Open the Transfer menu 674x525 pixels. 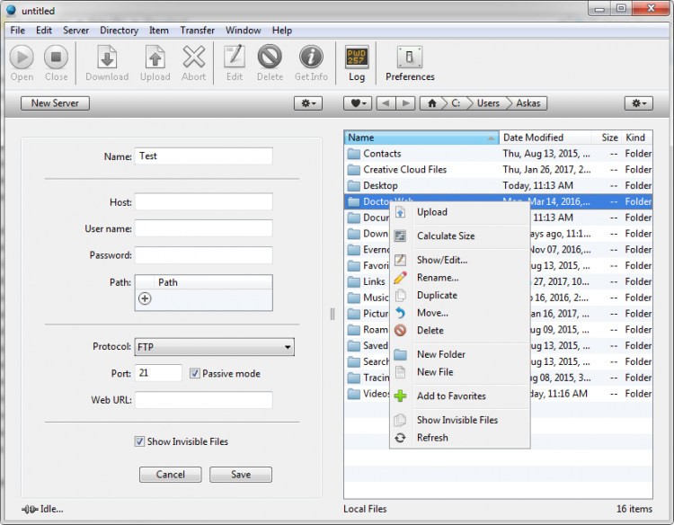(x=198, y=30)
